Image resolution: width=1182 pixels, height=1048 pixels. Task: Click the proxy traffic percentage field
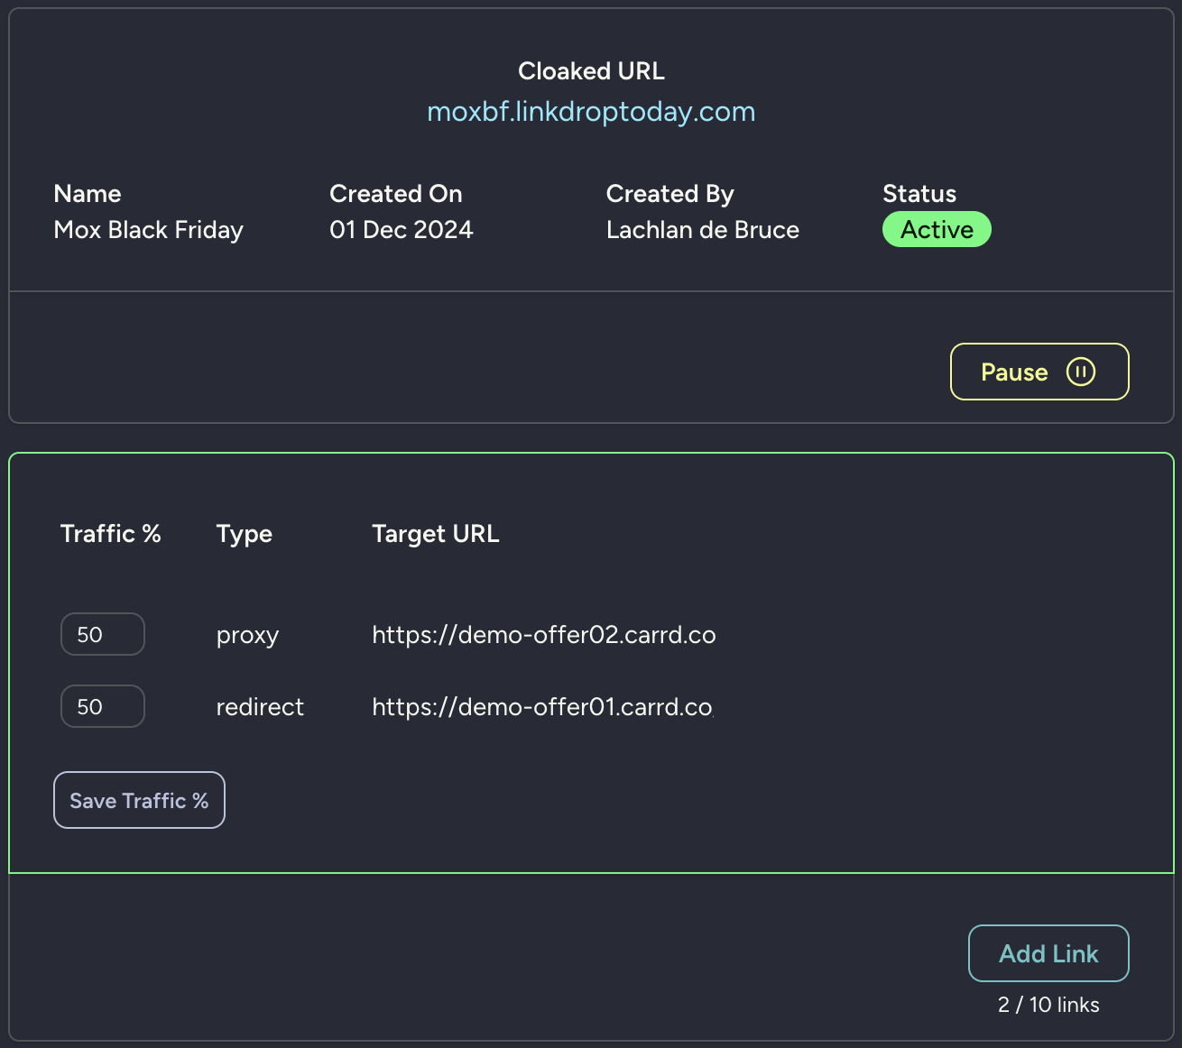click(x=102, y=634)
